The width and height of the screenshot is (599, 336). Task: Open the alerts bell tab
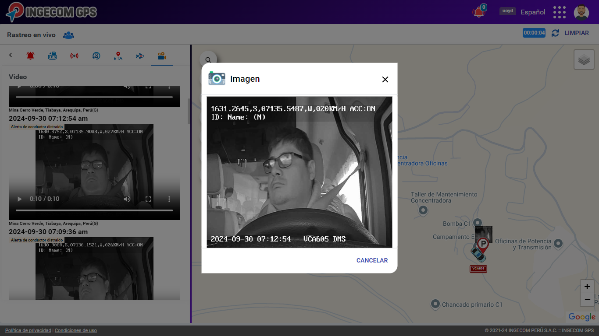pyautogui.click(x=30, y=56)
